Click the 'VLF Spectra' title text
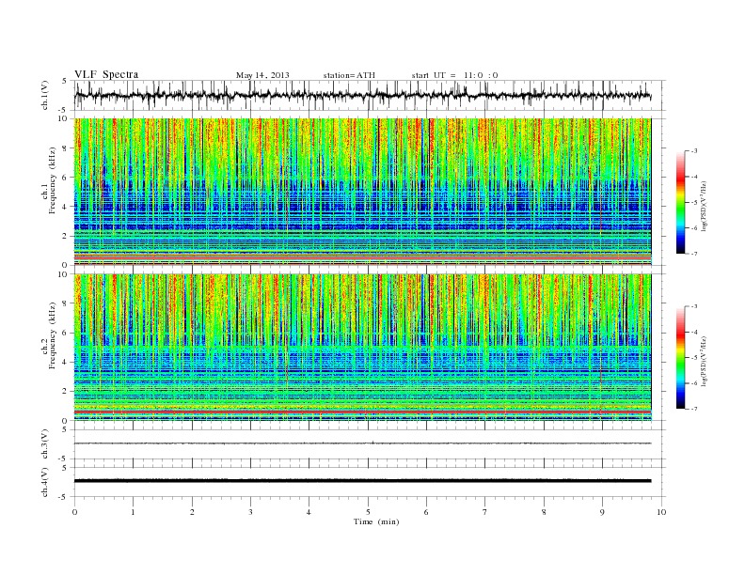The height and width of the screenshot is (575, 745). [106, 74]
